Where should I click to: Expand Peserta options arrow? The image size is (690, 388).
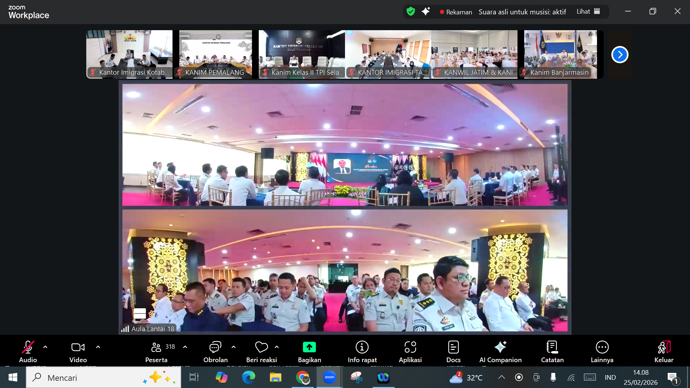(185, 347)
